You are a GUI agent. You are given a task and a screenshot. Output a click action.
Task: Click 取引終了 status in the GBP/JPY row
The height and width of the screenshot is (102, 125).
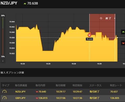[x=95, y=98]
